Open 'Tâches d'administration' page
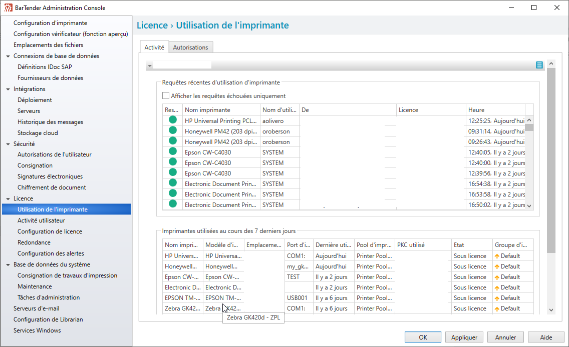 coord(49,297)
